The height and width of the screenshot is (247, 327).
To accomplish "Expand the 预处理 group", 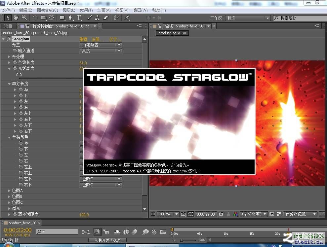I will (9, 57).
